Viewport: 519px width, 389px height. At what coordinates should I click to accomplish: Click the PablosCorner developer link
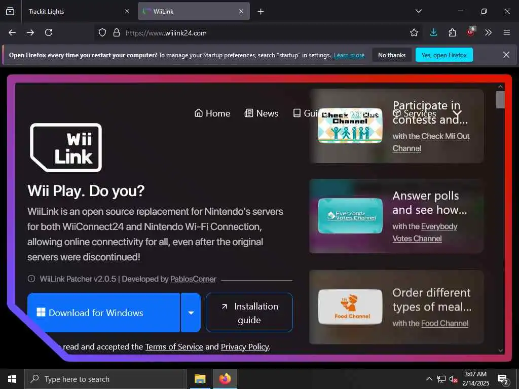(x=193, y=279)
